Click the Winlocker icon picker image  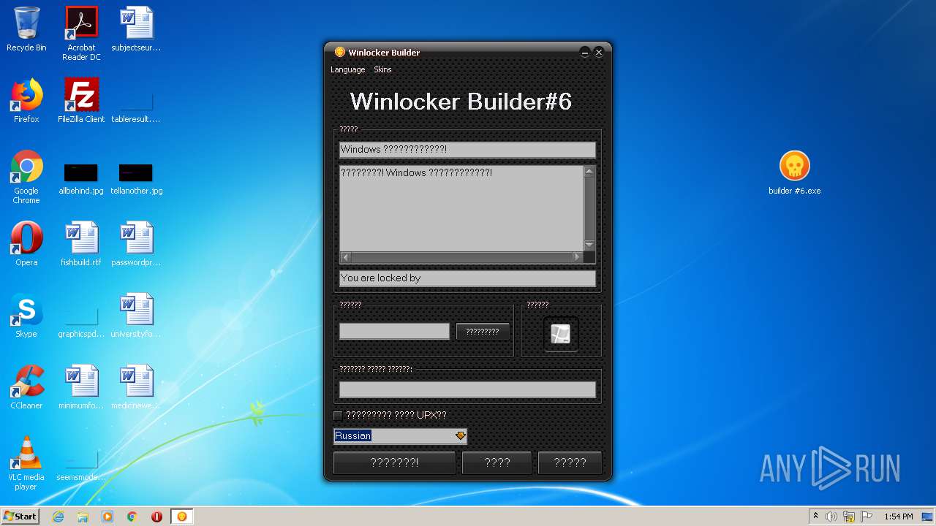tap(561, 334)
